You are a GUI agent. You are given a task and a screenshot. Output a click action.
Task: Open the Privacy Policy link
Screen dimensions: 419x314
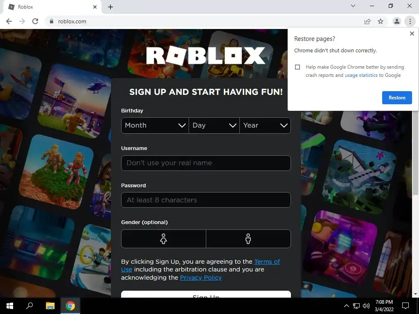point(200,278)
